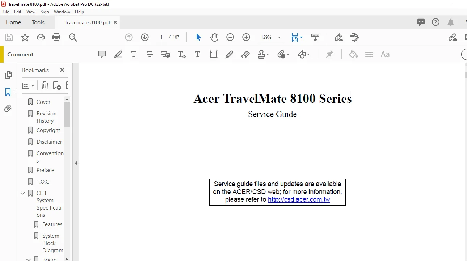Click the fit page scrolling mode icon
The width and height of the screenshot is (467, 261).
coord(295,37)
